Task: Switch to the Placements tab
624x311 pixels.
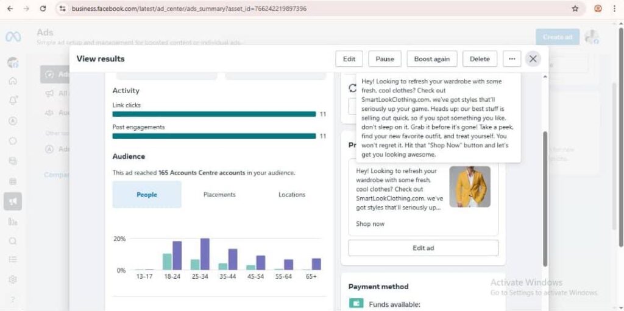Action: point(219,195)
